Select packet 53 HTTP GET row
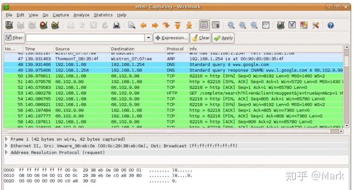Image resolution: width=353 pixels, height=190 pixels. click(173, 93)
